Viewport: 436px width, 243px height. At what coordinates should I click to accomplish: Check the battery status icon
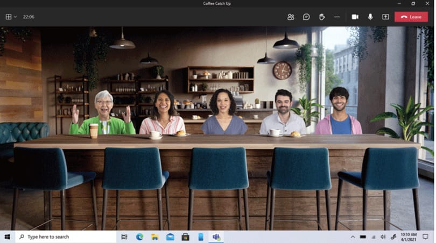(x=363, y=237)
